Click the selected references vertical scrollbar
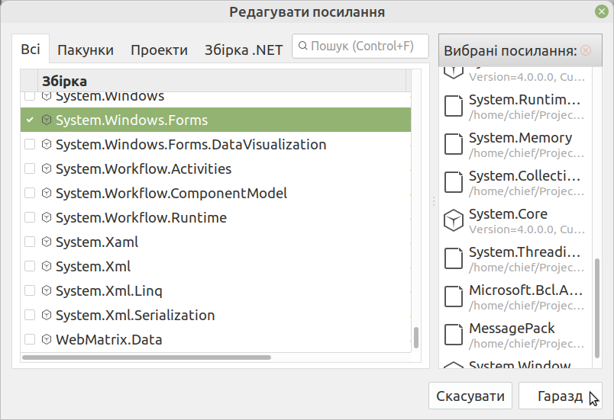 click(597, 308)
